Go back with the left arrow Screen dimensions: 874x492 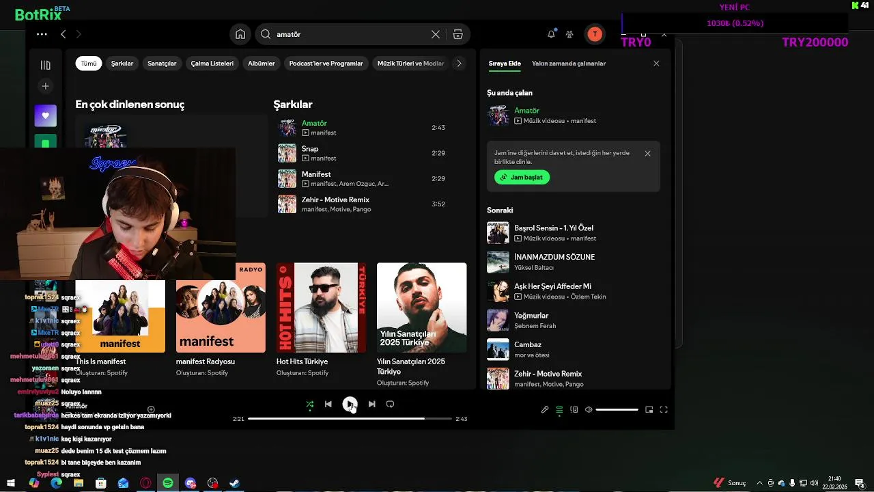(x=63, y=34)
